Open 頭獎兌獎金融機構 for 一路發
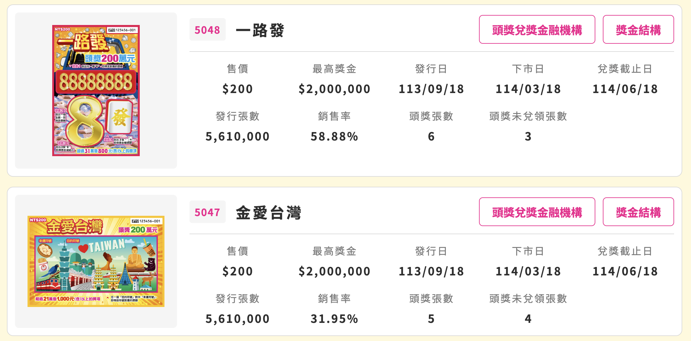This screenshot has height=341, width=691. click(537, 30)
